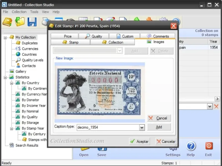The width and height of the screenshot is (222, 166).
Task: Open the Caption/type dropdown arrow
Action: tap(142, 128)
